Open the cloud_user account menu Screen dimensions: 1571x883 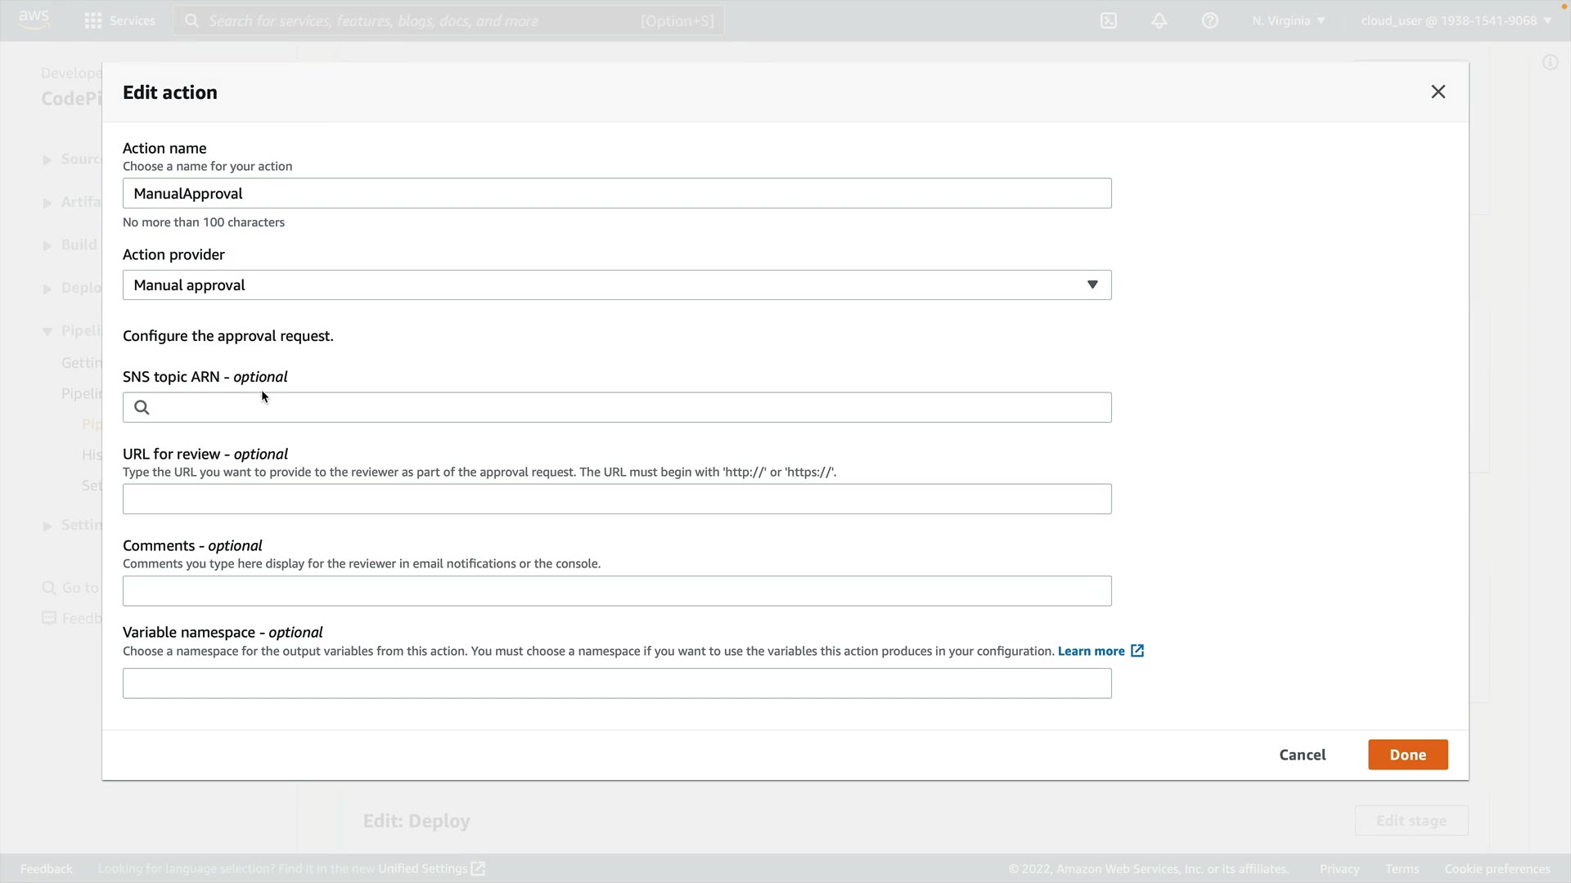tap(1456, 20)
